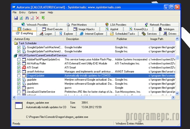Click the Save toolbar icon

(16, 18)
